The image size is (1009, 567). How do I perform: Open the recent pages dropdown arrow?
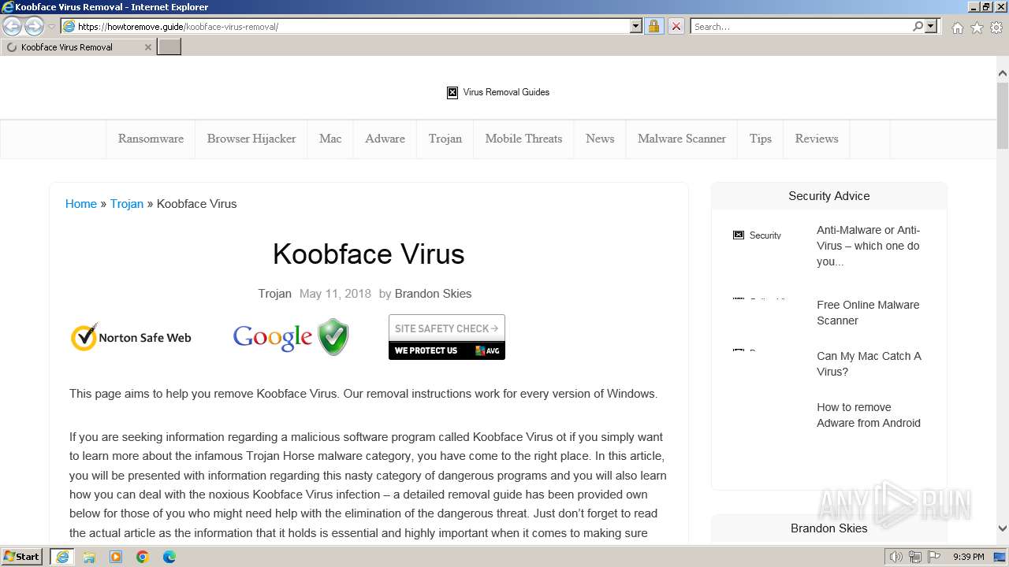[x=51, y=27]
